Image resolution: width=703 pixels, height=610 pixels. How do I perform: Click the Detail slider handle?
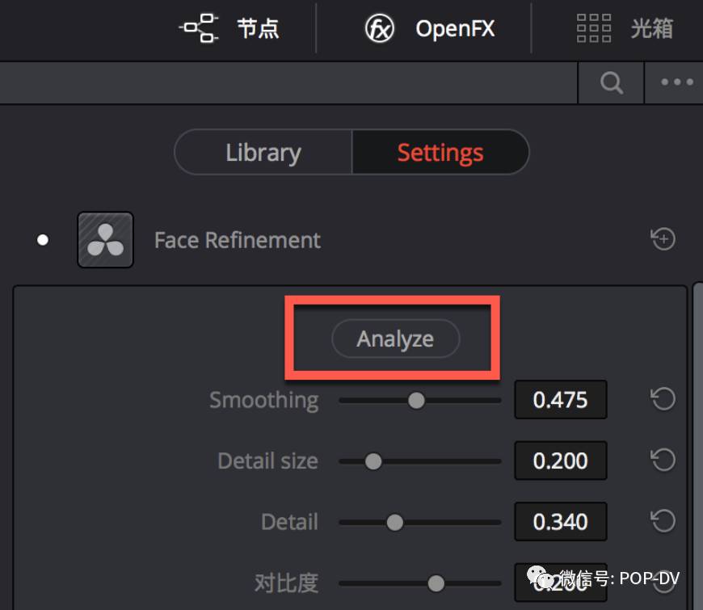click(x=394, y=523)
